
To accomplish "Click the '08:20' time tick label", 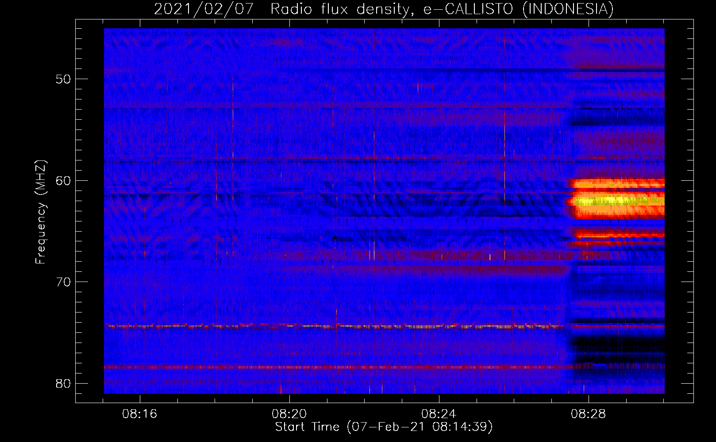I will coord(289,414).
